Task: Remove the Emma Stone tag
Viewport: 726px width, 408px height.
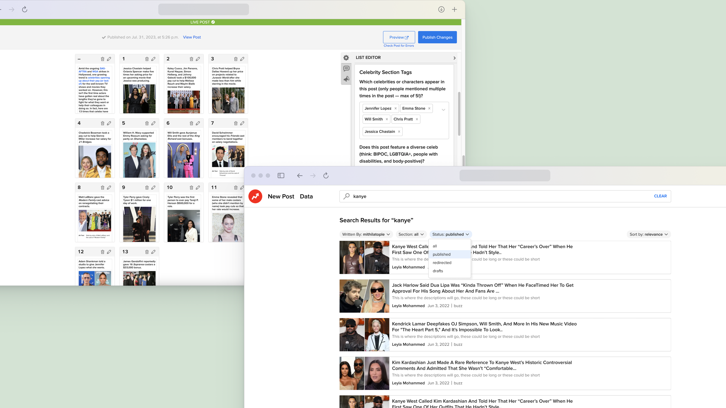Action: click(429, 109)
